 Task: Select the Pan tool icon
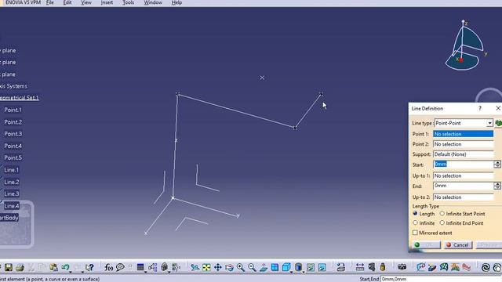[218, 267]
